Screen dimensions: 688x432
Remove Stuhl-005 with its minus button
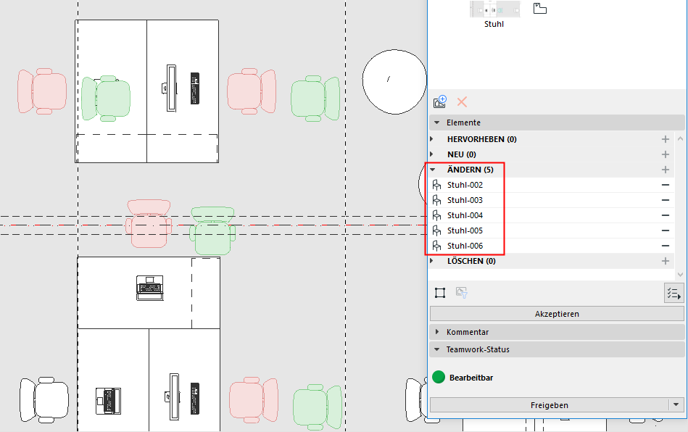coord(666,230)
